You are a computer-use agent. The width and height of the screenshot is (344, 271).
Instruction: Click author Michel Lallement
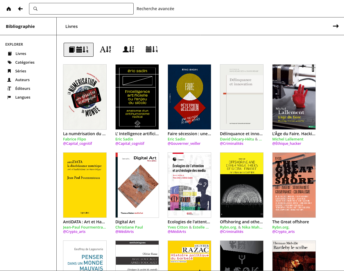288,139
